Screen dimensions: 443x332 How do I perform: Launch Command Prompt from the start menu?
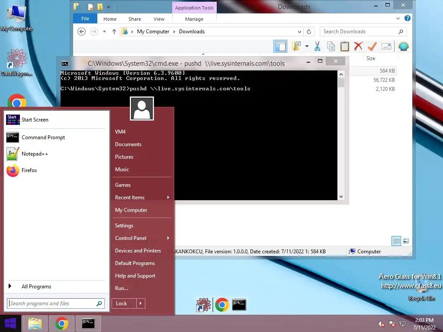(56, 137)
